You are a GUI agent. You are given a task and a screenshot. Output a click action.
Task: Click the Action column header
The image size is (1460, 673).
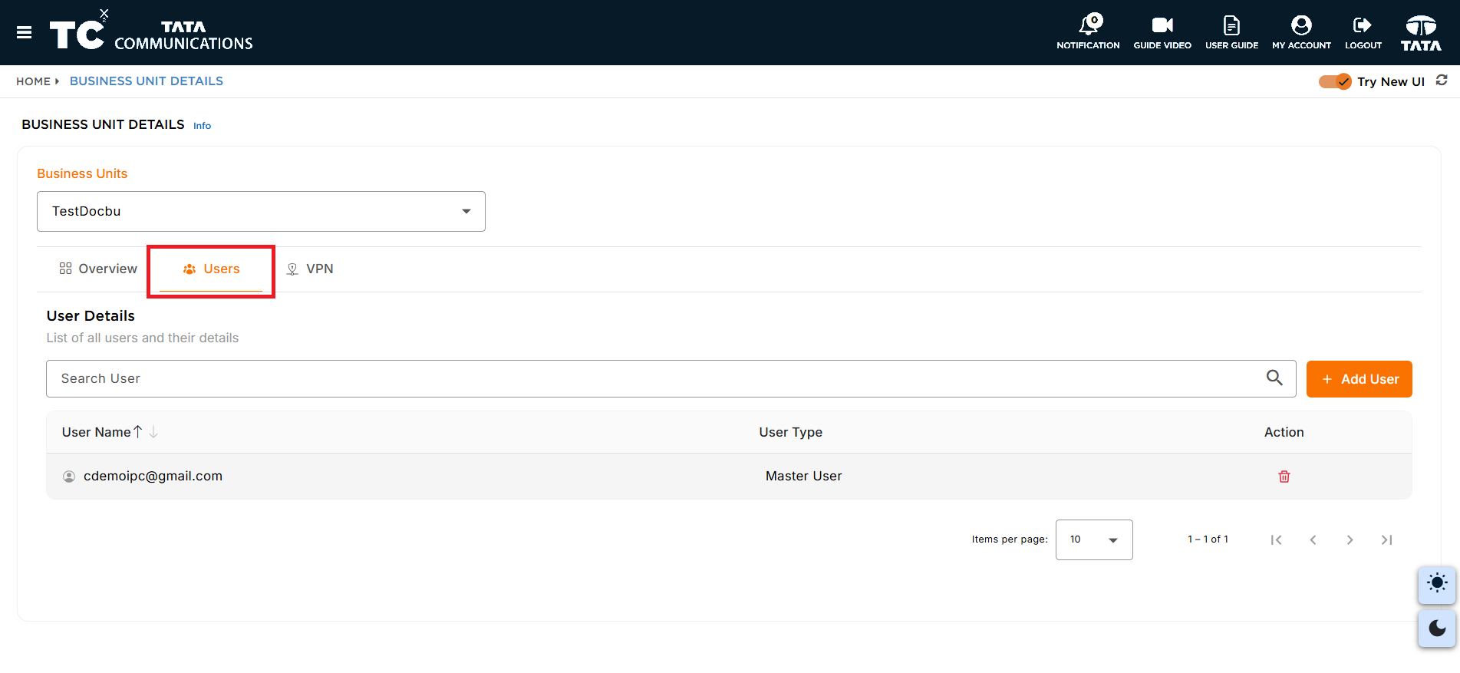pos(1284,432)
